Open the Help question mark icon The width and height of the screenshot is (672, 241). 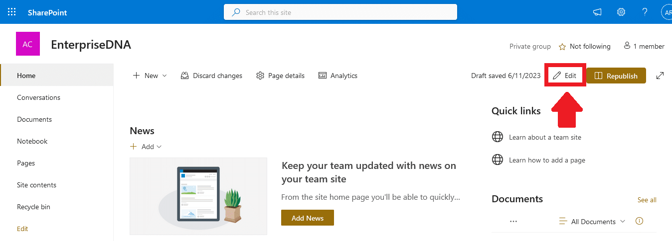[645, 12]
